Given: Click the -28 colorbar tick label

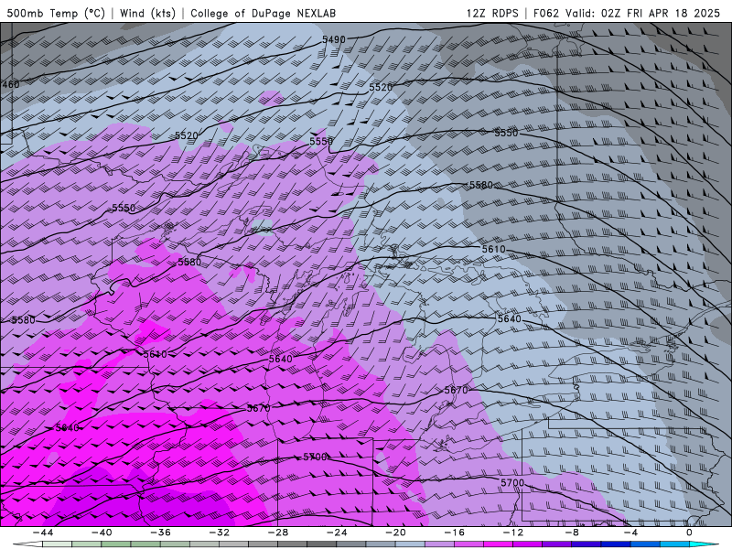Looking at the screenshot, I should point(278,533).
